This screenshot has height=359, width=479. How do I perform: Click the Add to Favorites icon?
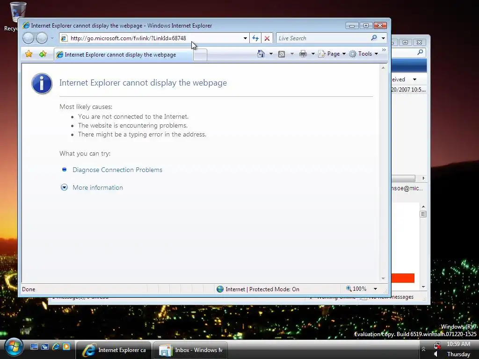point(43,54)
